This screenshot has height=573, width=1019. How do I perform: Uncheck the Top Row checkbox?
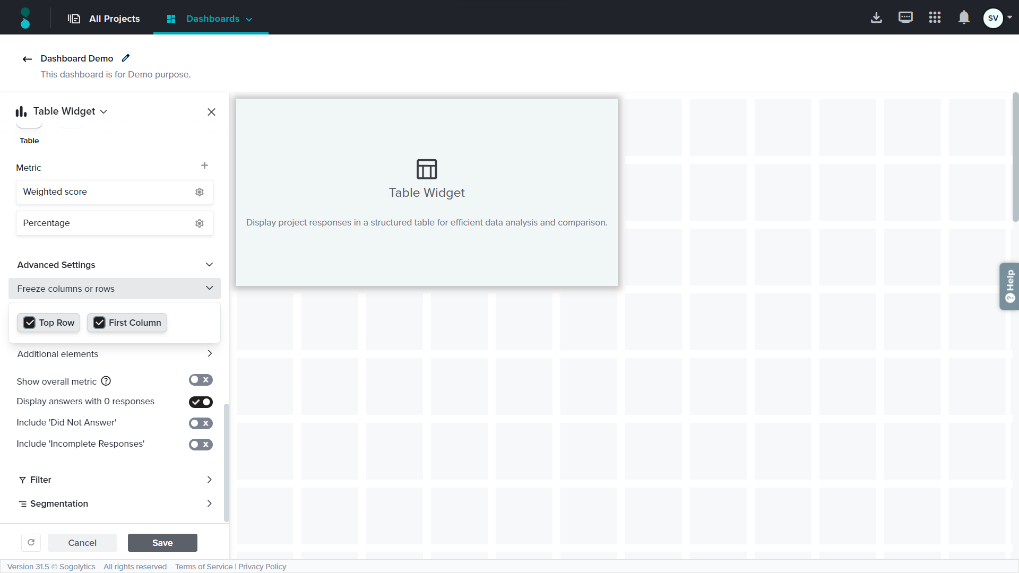[30, 323]
